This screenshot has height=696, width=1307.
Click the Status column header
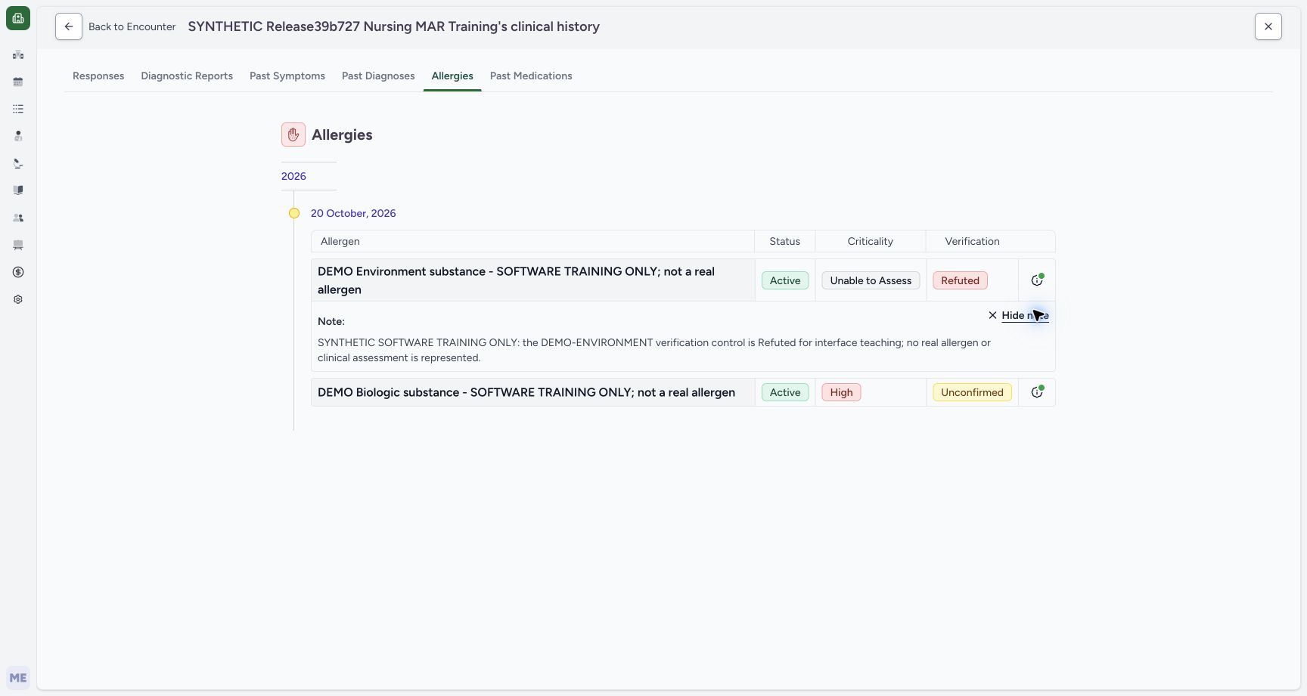(784, 241)
